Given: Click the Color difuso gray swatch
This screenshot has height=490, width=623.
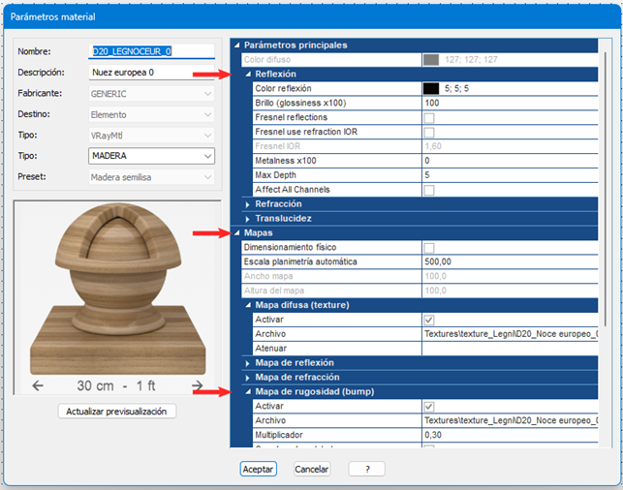Looking at the screenshot, I should coord(431,60).
